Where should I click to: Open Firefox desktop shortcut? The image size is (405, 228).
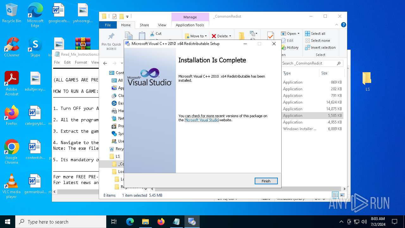(x=12, y=116)
